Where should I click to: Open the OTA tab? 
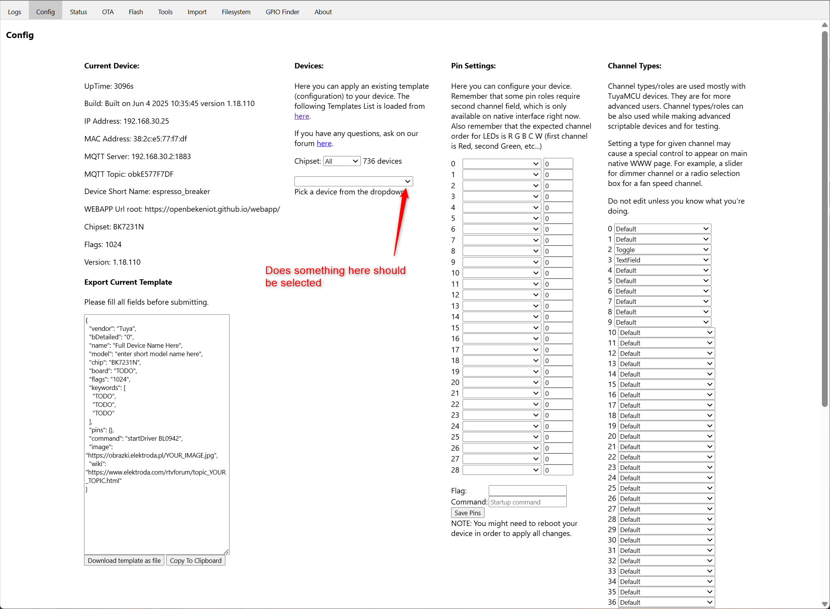click(x=108, y=12)
